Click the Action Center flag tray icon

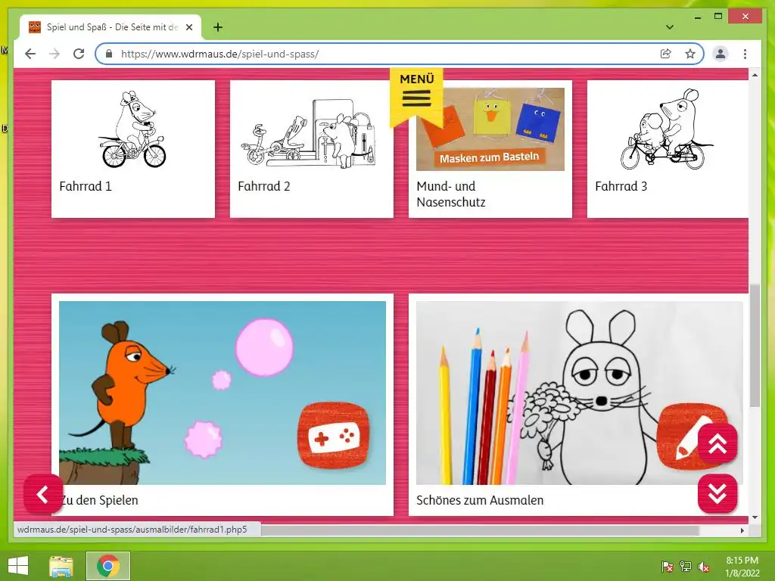tap(667, 567)
